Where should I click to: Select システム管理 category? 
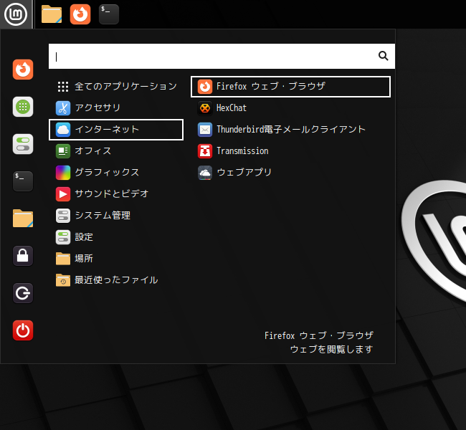(x=116, y=216)
